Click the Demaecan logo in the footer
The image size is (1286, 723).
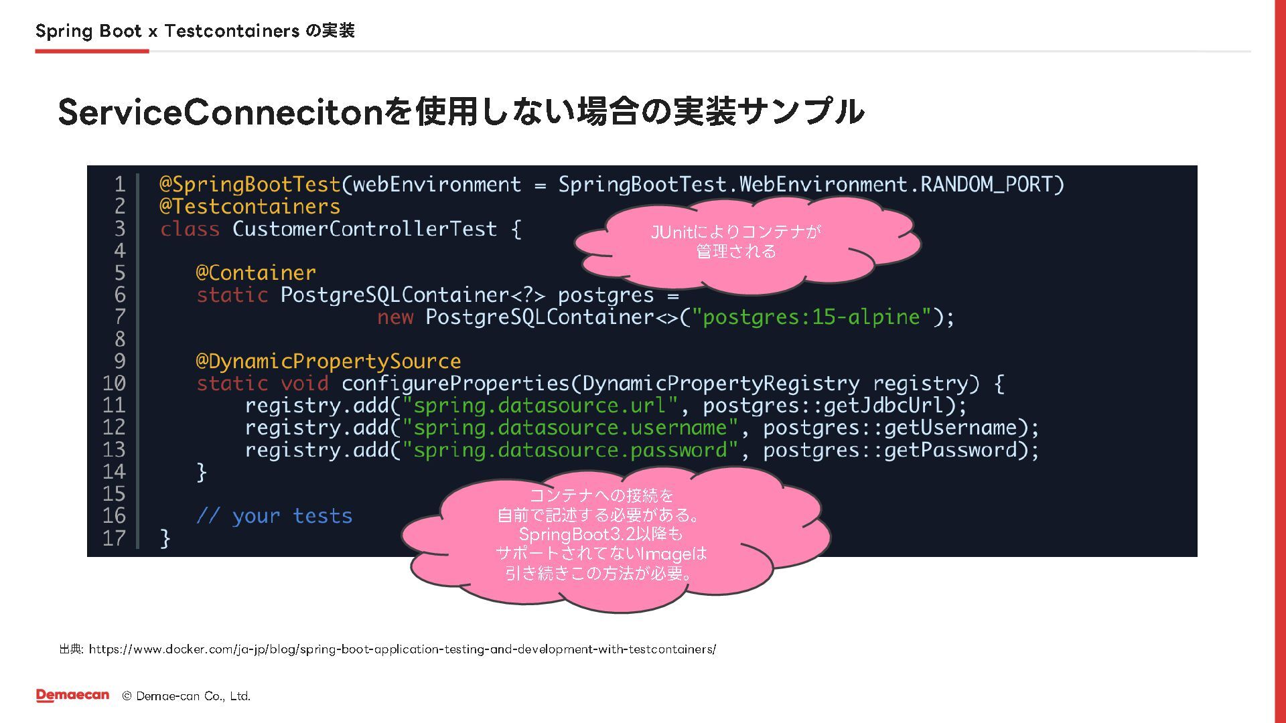[x=72, y=696]
